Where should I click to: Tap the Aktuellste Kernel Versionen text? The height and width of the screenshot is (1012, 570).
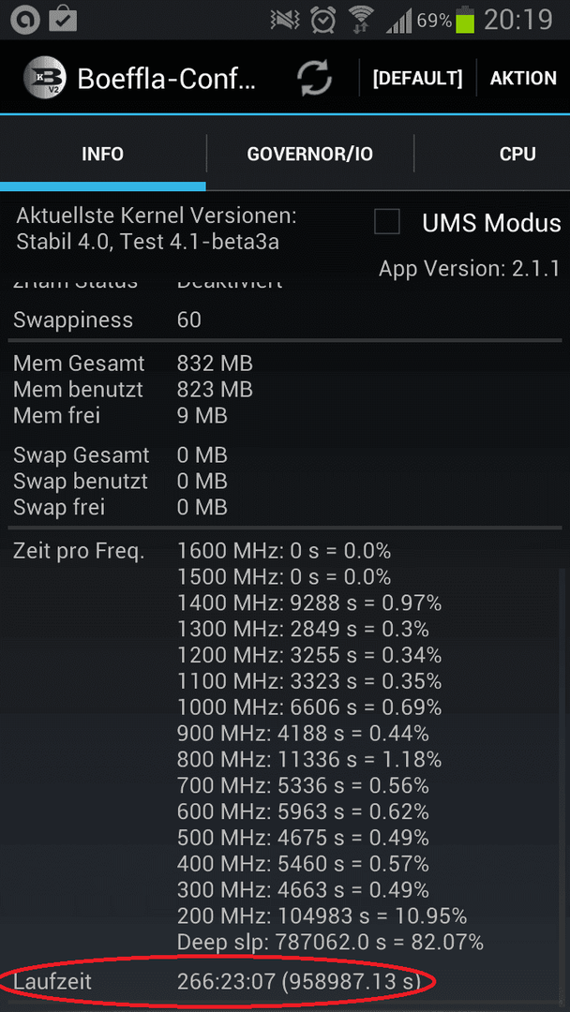point(157,216)
